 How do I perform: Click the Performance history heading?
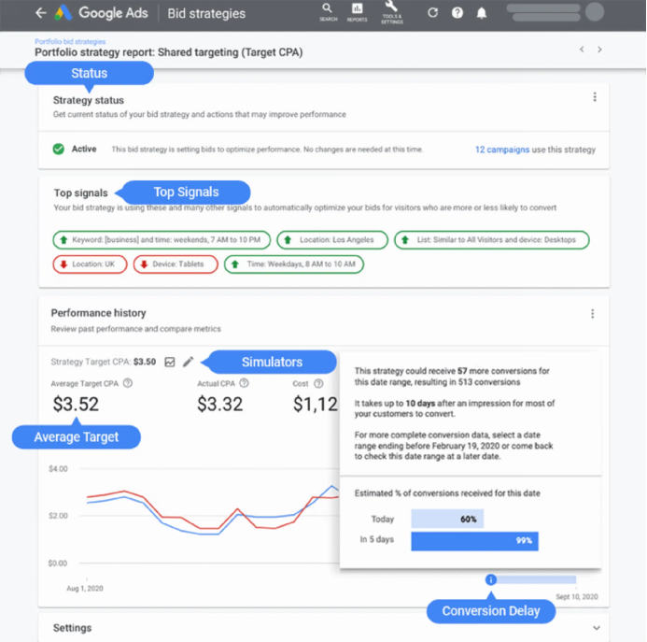[x=99, y=313]
